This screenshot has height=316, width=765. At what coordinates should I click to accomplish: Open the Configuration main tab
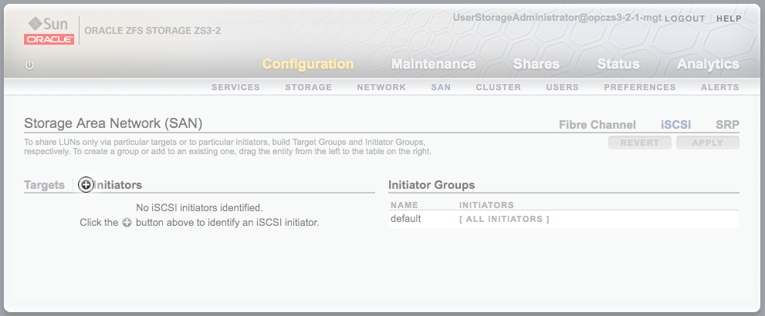[308, 64]
